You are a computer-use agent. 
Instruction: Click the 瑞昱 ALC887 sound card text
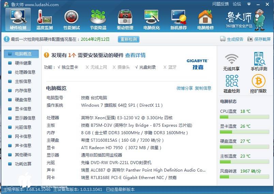143,170
